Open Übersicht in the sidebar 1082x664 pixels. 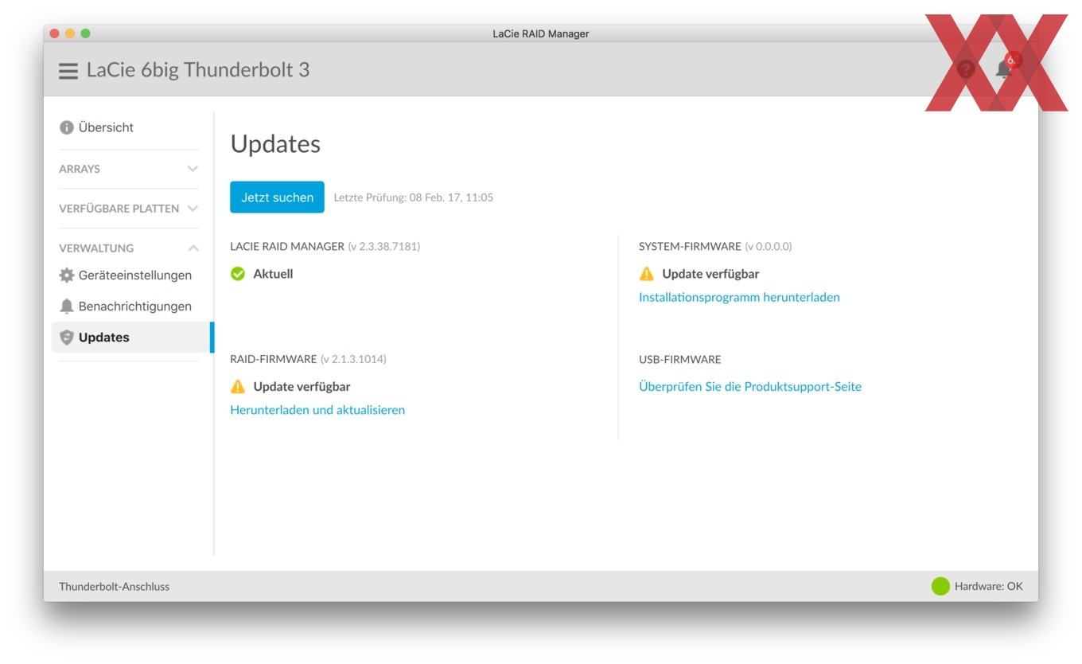tap(97, 127)
